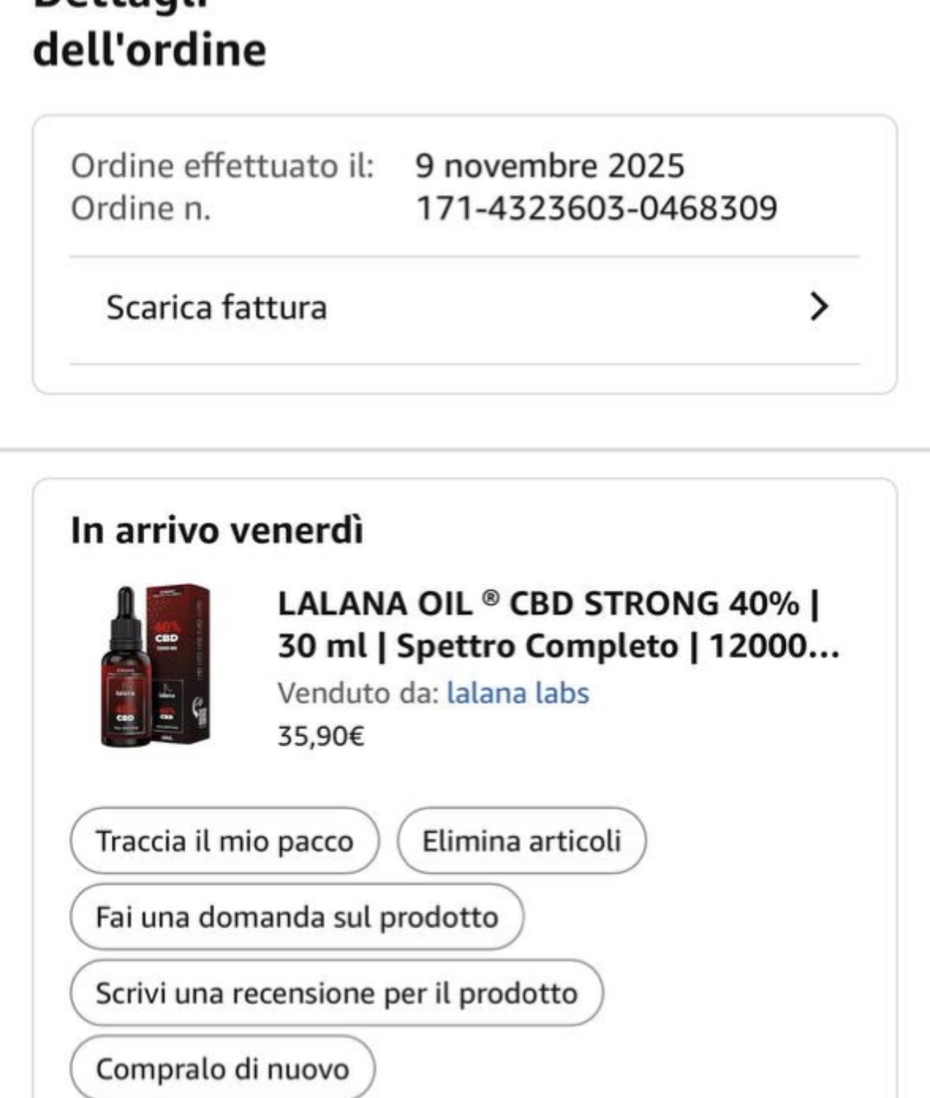Hit the Compralo di nuovo button
Viewport: 930px width, 1098px height.
(x=222, y=1068)
